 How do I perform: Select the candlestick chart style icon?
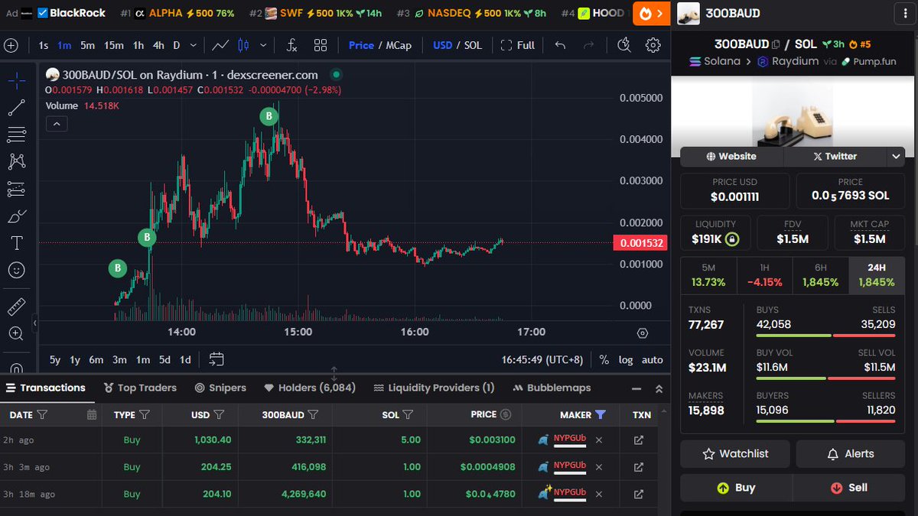(243, 45)
